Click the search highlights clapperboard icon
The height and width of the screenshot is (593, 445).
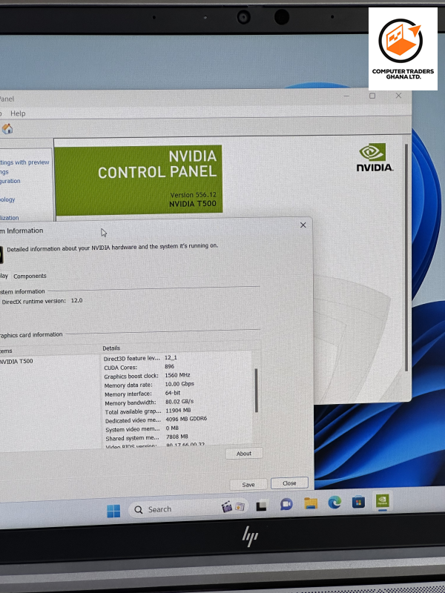coord(226,507)
